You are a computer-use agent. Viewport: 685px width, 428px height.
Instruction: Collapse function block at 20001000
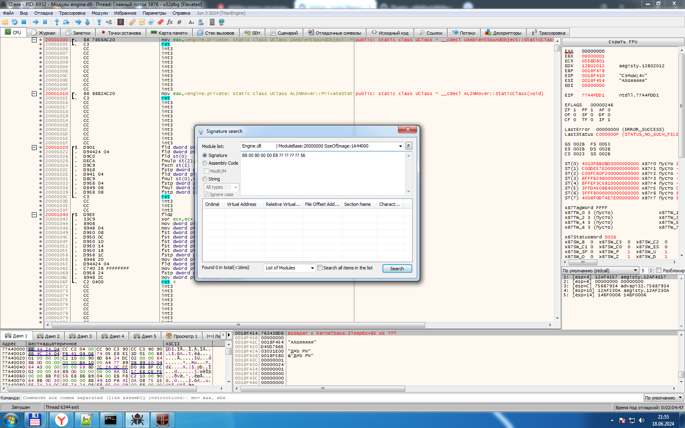click(34, 40)
